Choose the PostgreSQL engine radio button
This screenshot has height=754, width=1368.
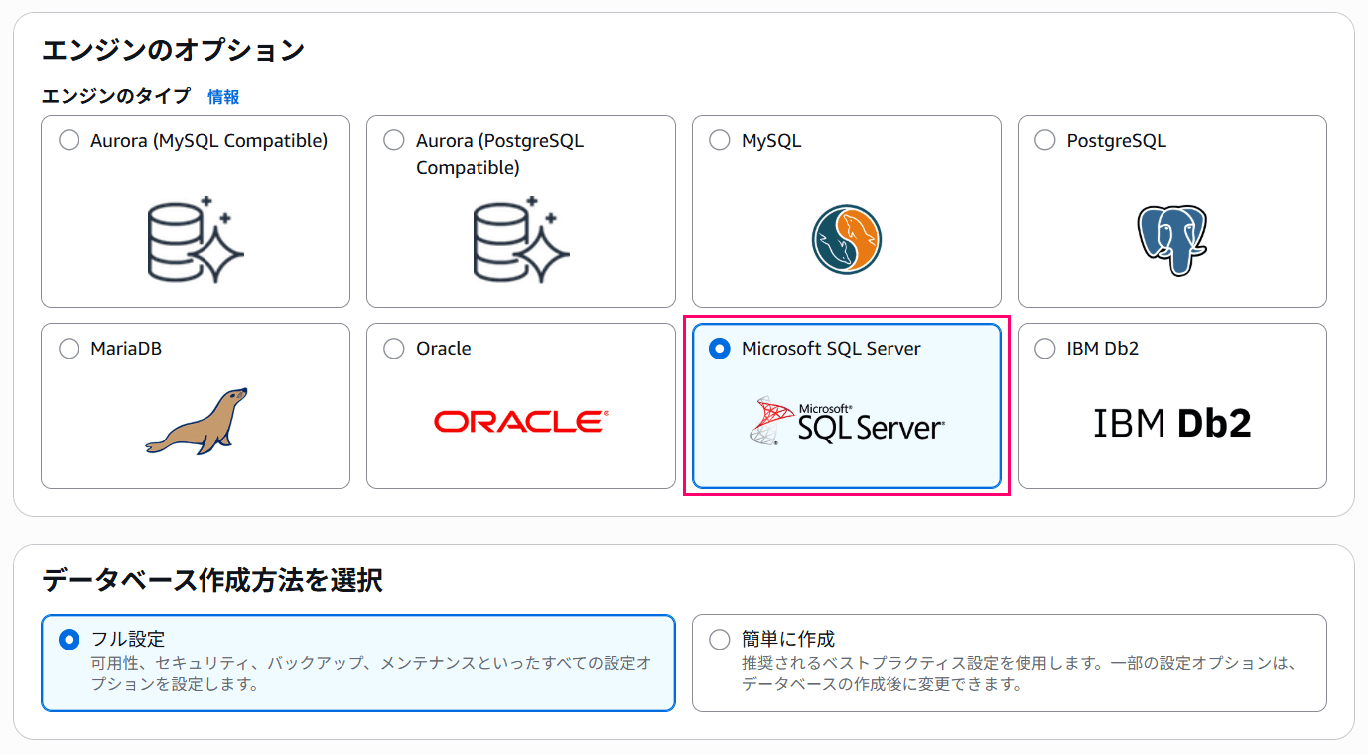click(1045, 141)
